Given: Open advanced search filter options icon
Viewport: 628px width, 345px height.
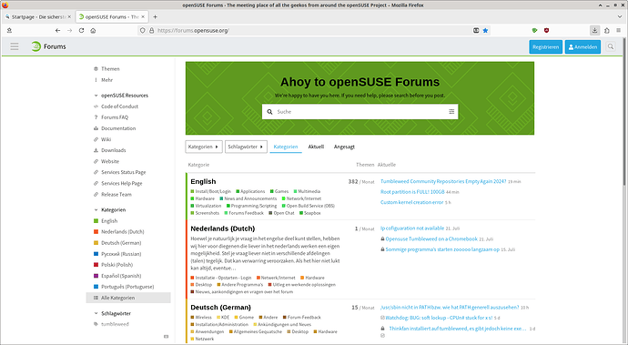Looking at the screenshot, I should pyautogui.click(x=451, y=112).
